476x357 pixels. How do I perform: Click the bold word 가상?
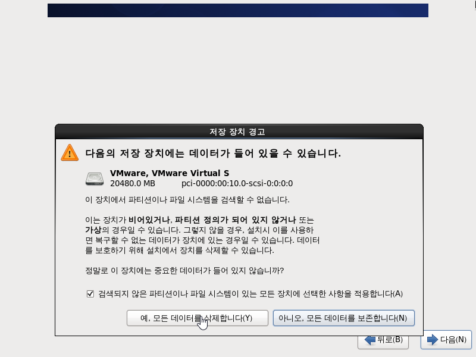93,230
